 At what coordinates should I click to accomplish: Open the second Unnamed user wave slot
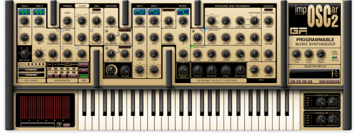(31, 75)
